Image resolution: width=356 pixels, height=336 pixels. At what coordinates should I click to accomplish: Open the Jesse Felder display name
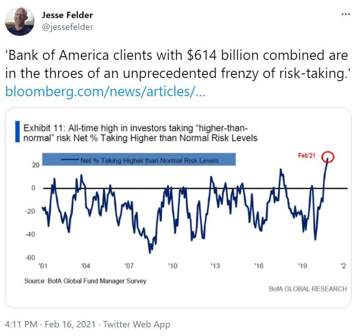(68, 15)
